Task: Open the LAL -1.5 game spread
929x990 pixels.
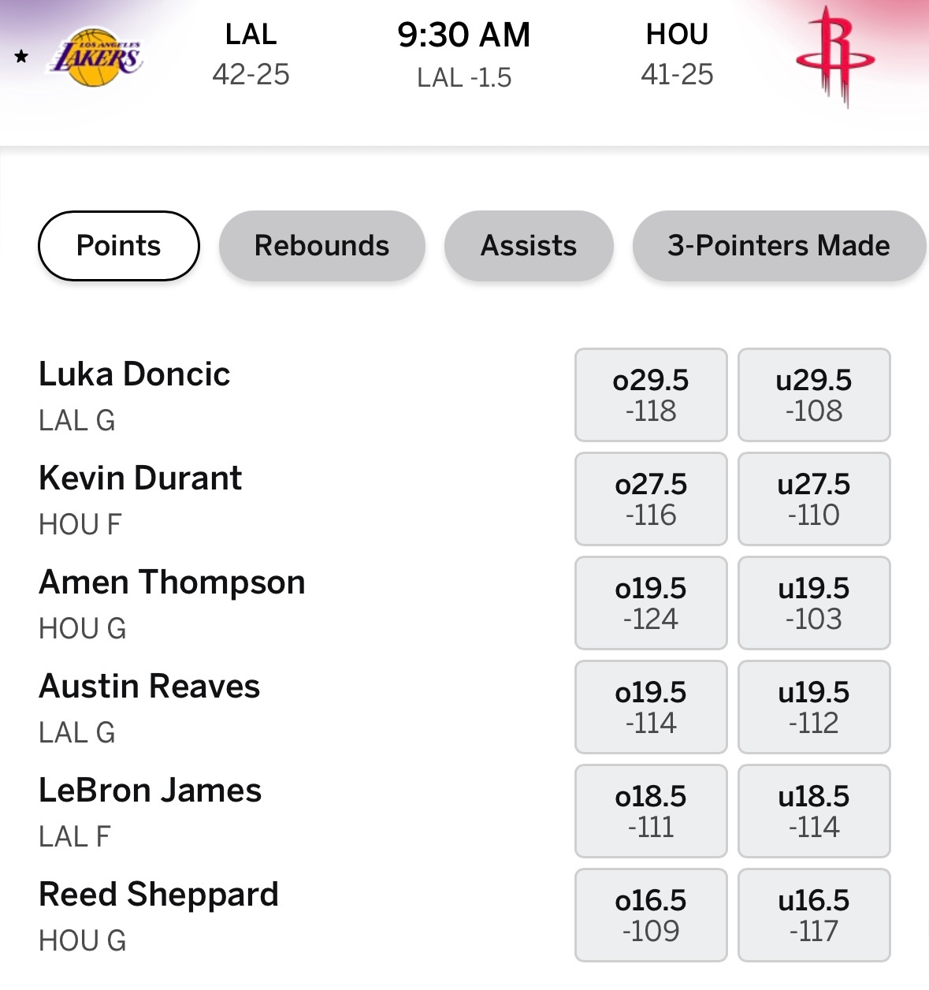Action: click(464, 77)
